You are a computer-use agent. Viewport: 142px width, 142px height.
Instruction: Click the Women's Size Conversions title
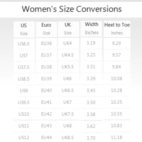(72, 9)
